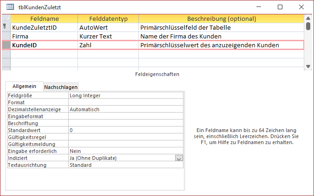Click the empty Beschriftung property field
314x196 pixels.
pos(126,123)
